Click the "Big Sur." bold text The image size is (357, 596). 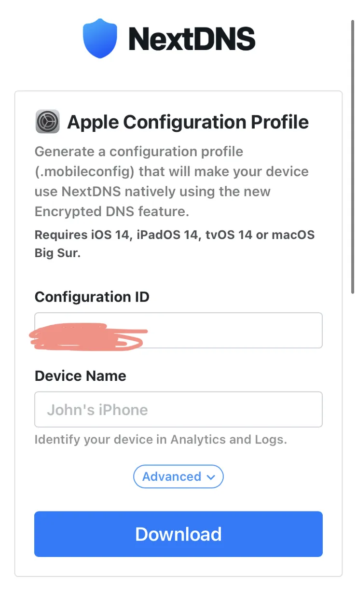pyautogui.click(x=57, y=253)
